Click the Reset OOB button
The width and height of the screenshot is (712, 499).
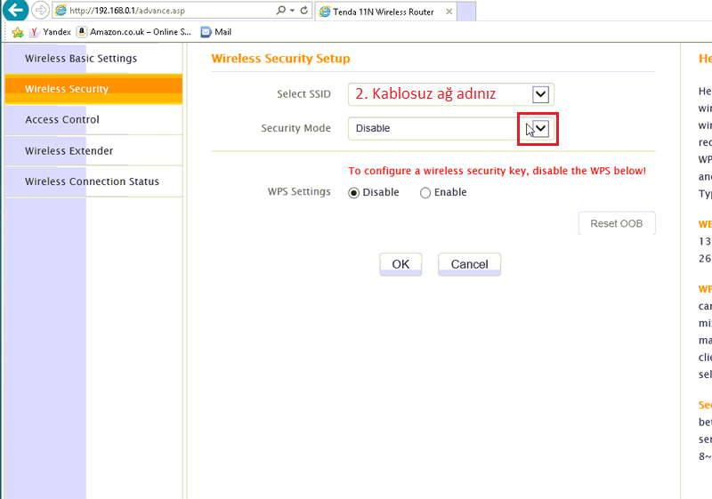click(616, 223)
